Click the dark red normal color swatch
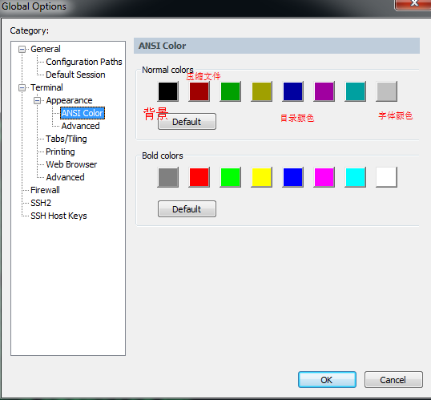The height and width of the screenshot is (400, 431). tap(199, 91)
